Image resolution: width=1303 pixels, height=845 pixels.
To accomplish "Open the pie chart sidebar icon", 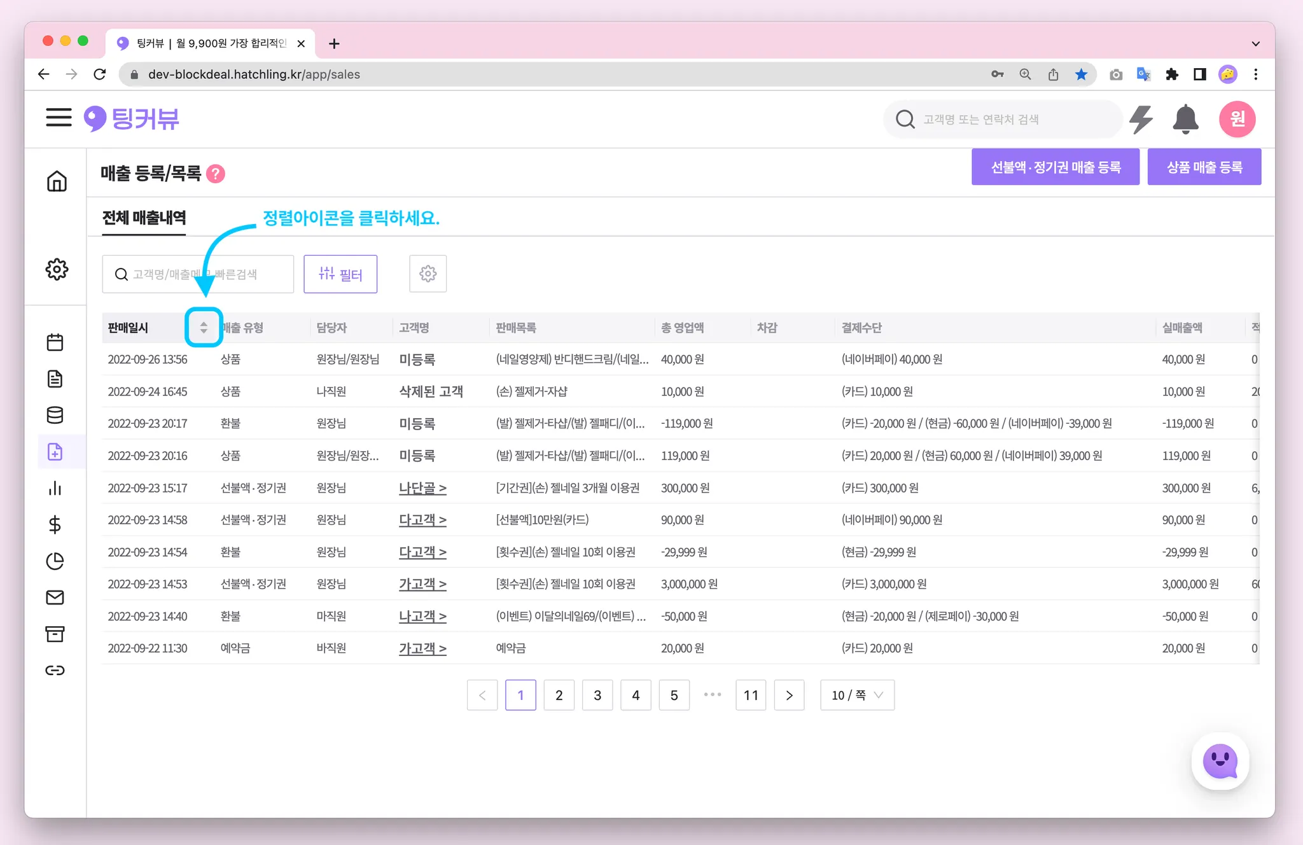I will pyautogui.click(x=55, y=561).
